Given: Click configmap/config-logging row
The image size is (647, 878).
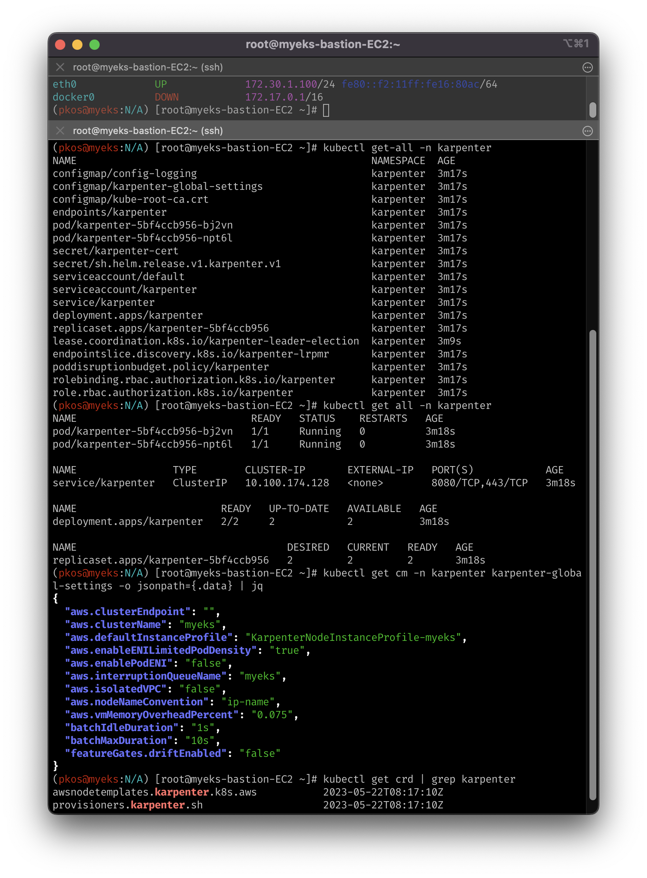Looking at the screenshot, I should coord(260,174).
